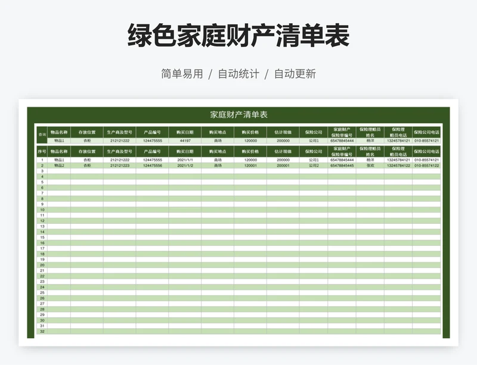Click the 自动统计 subtitle text
The height and width of the screenshot is (365, 477).
(238, 74)
